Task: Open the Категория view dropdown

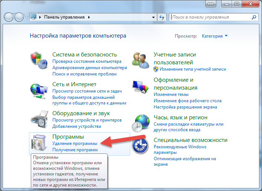Action: coord(214,36)
